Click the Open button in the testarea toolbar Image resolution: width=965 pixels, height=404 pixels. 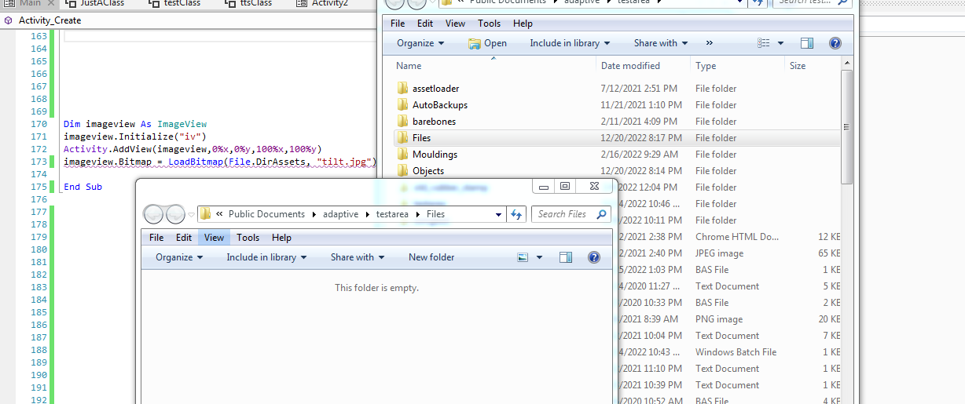[488, 43]
